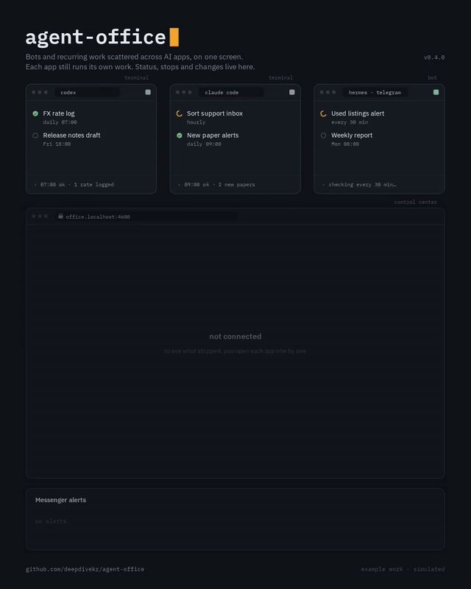The height and width of the screenshot is (589, 471).
Task: Click the lock icon beside office.localhost address
Action: click(x=60, y=216)
